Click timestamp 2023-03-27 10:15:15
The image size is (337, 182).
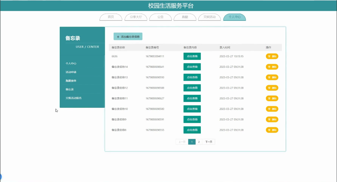click(x=231, y=56)
